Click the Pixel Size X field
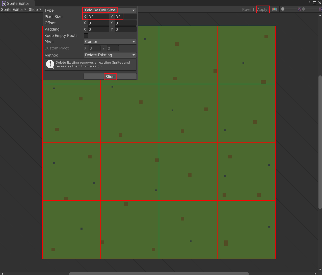Screen dimensions: 322x275 (x=98, y=17)
